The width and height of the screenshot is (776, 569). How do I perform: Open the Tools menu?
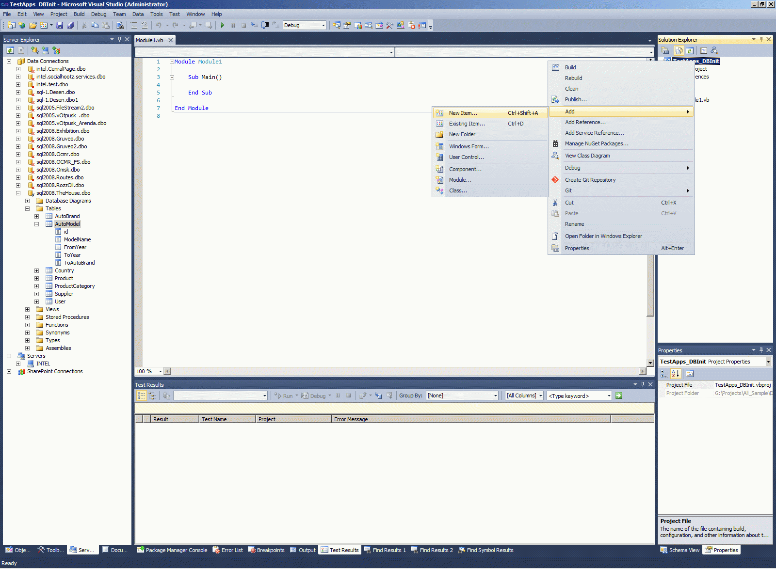(156, 14)
